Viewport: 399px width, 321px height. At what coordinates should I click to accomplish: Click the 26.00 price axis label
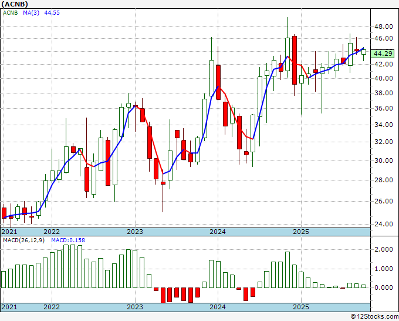(x=384, y=201)
